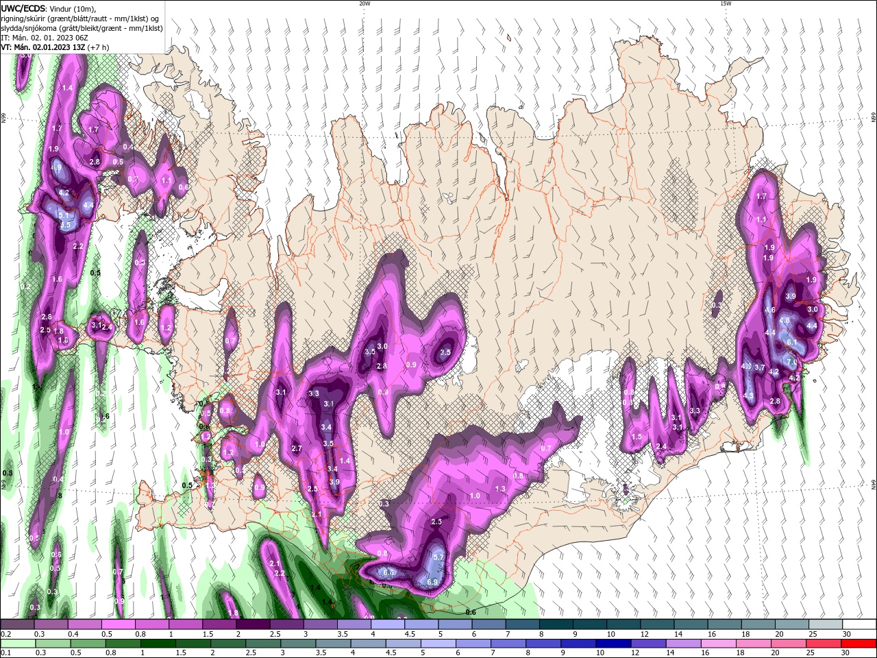Viewport: 877px width, 658px height.
Task: Click the 1.3 precipitation value in south-central area
Action: tap(500, 489)
